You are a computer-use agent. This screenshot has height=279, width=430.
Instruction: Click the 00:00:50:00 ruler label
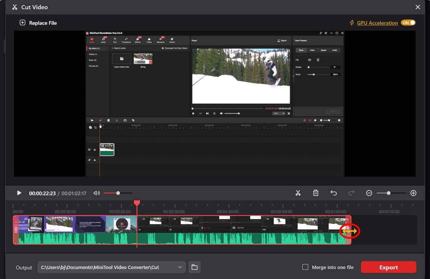282,211
